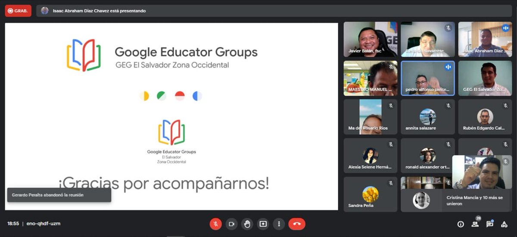
Task: Toggle the camera button
Action: [x=231, y=224]
